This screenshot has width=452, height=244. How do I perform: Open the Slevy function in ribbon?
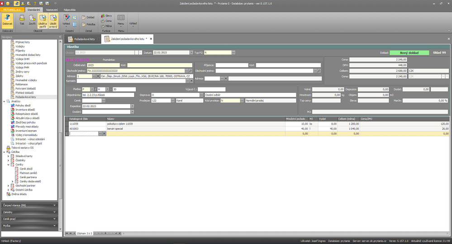[x=105, y=15]
